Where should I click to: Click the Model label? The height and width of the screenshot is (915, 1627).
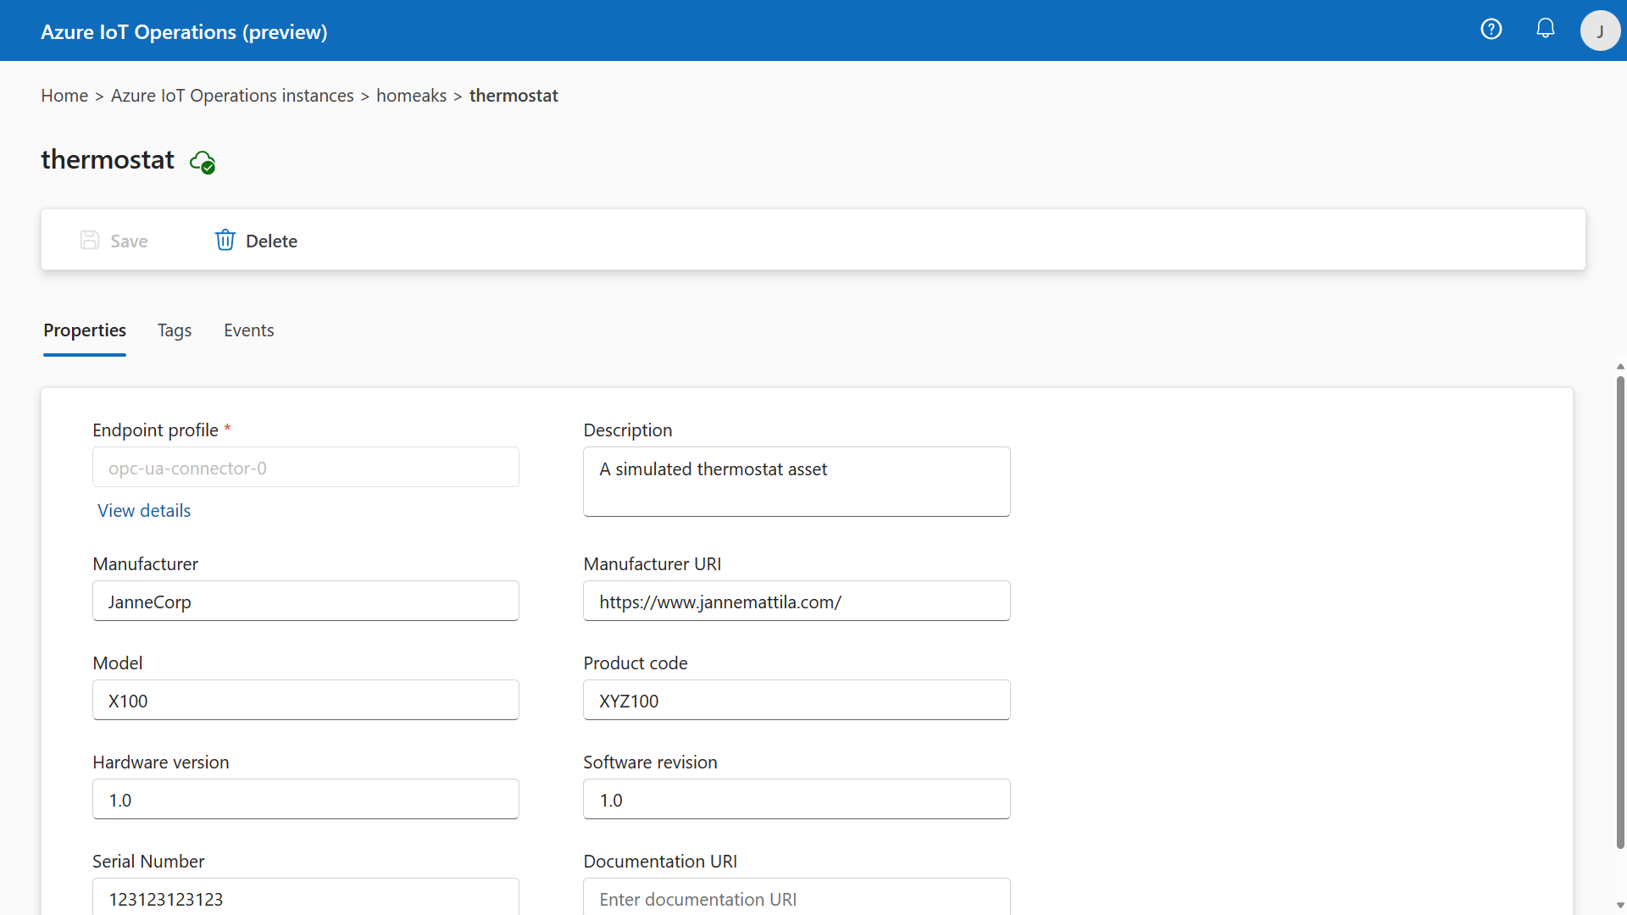pyautogui.click(x=117, y=663)
